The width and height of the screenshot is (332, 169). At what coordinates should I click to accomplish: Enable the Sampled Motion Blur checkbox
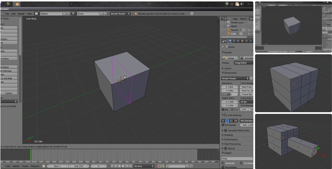226,130
